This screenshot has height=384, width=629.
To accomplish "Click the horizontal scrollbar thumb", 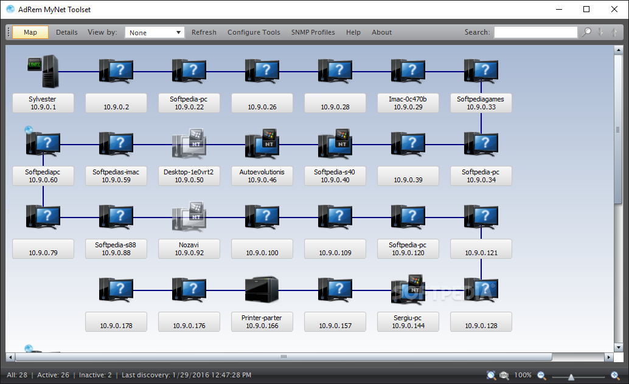I will tap(283, 356).
